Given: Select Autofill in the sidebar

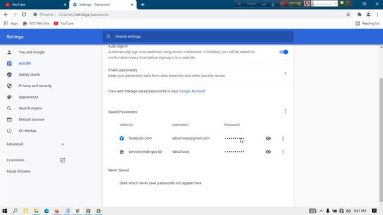Looking at the screenshot, I should click(25, 63).
